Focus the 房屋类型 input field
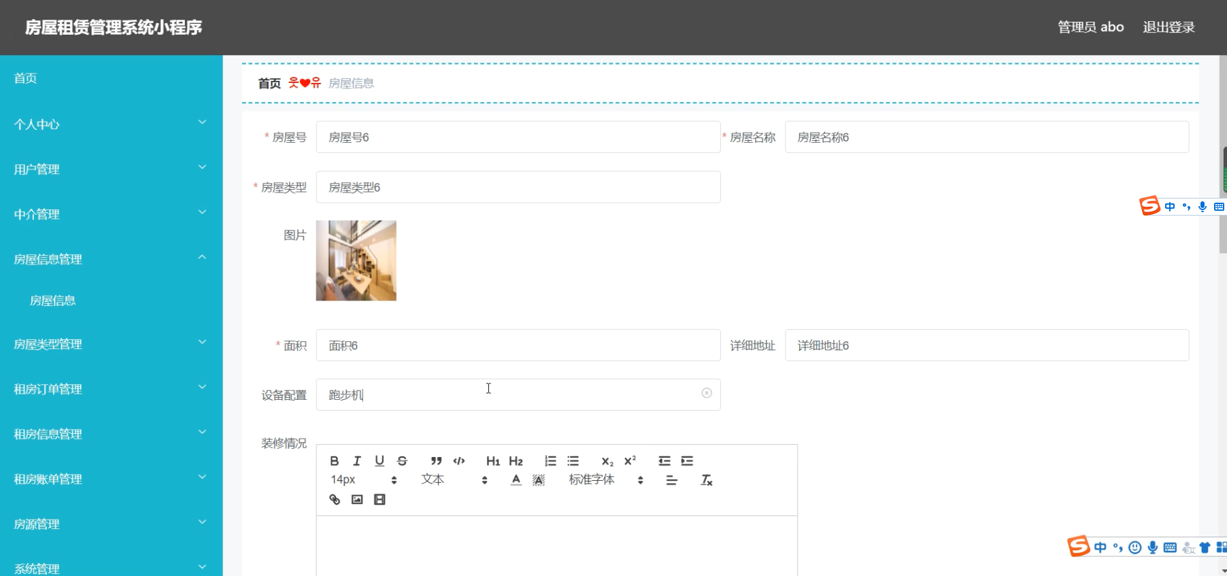1227x576 pixels. pos(518,187)
